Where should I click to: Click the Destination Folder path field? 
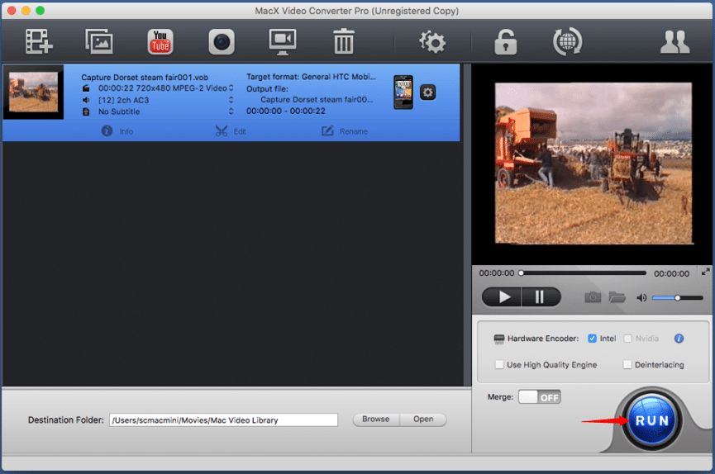click(223, 419)
